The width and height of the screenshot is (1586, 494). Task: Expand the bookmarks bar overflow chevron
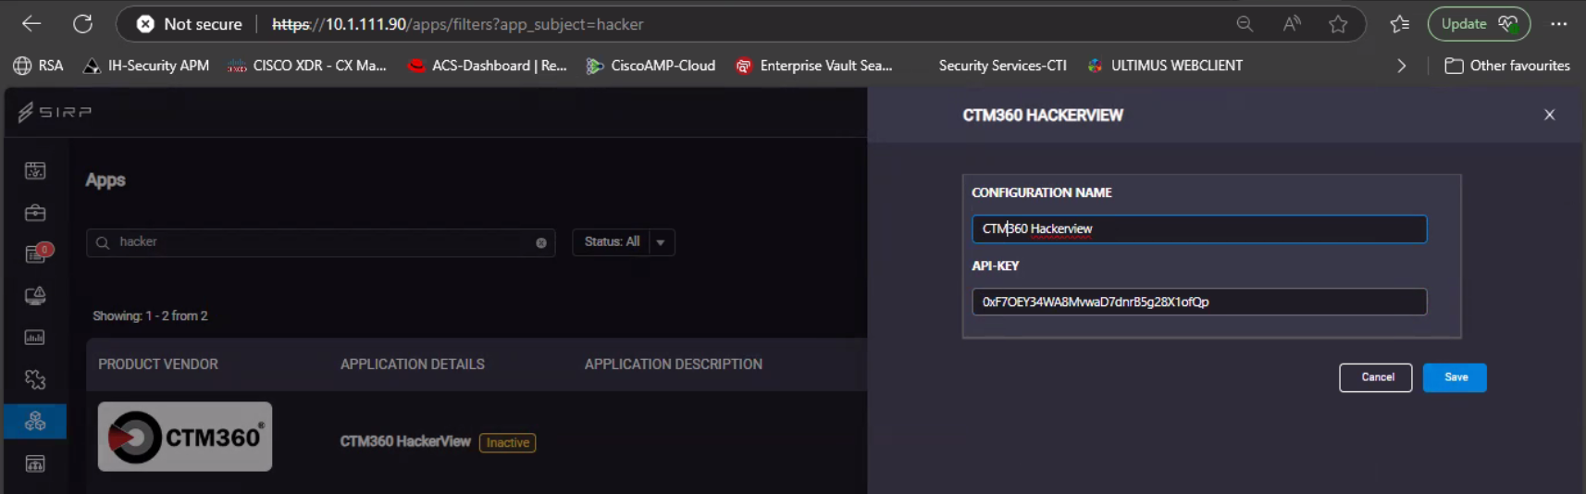[1401, 66]
